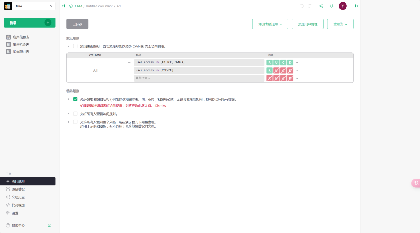Open the 查看为 dropdown

[340, 24]
